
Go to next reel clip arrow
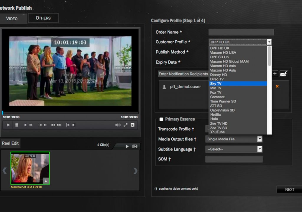click(x=135, y=171)
